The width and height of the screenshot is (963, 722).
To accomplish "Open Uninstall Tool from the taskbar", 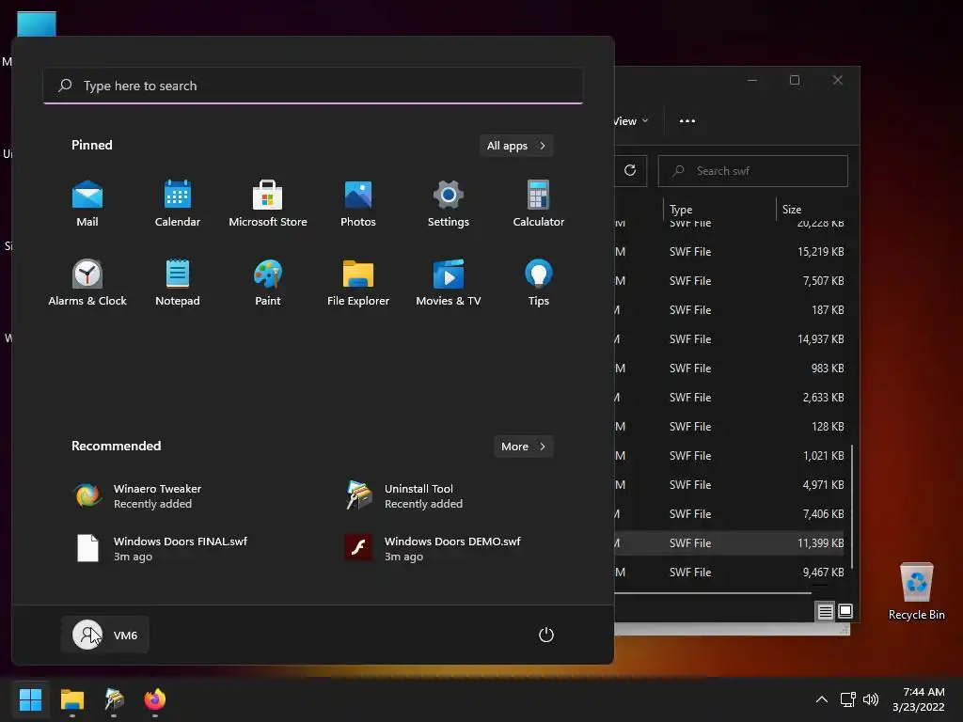I will tap(114, 699).
